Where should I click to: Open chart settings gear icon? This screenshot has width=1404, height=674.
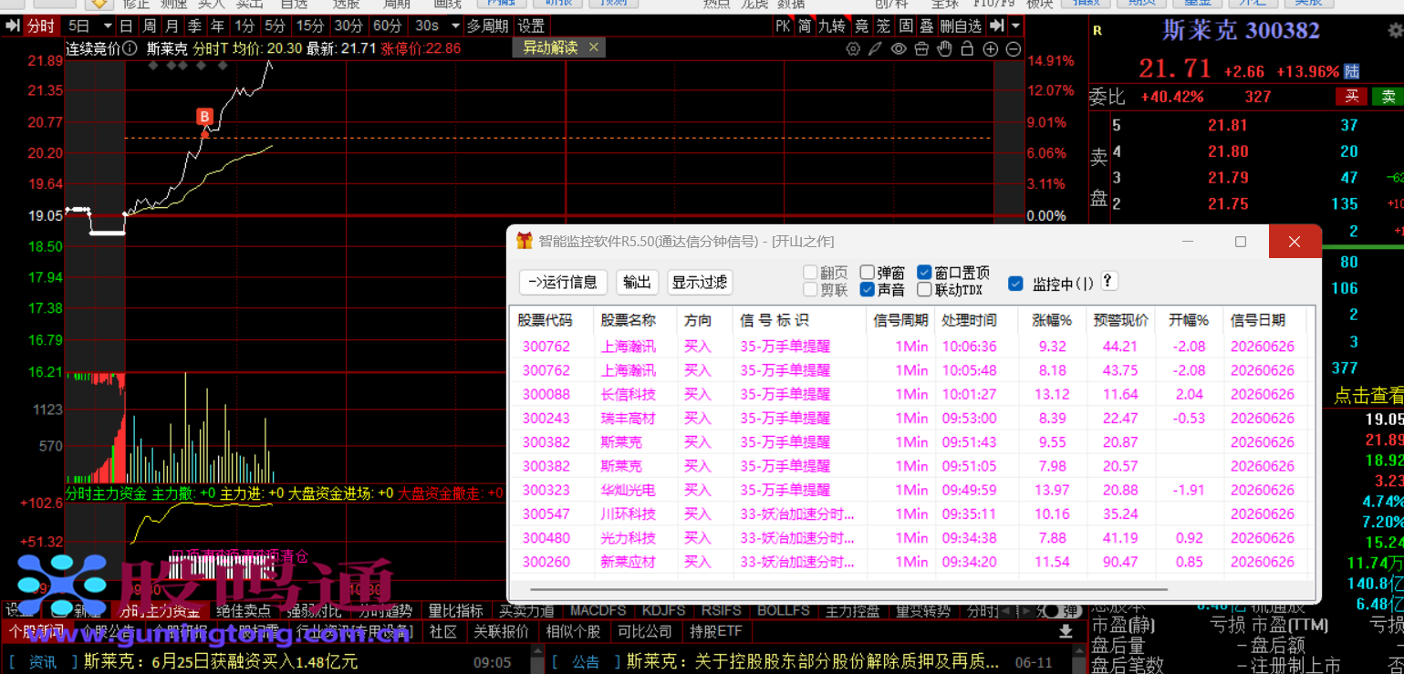[853, 48]
